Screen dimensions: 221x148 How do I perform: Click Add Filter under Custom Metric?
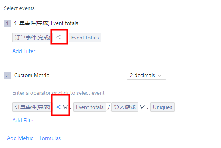[24, 120]
